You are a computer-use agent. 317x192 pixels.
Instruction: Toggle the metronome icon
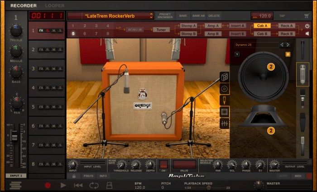(109, 185)
